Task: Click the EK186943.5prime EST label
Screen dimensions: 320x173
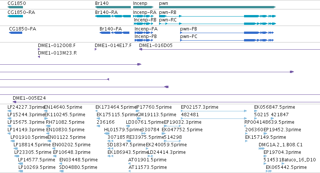Action: pyautogui.click(x=128, y=152)
